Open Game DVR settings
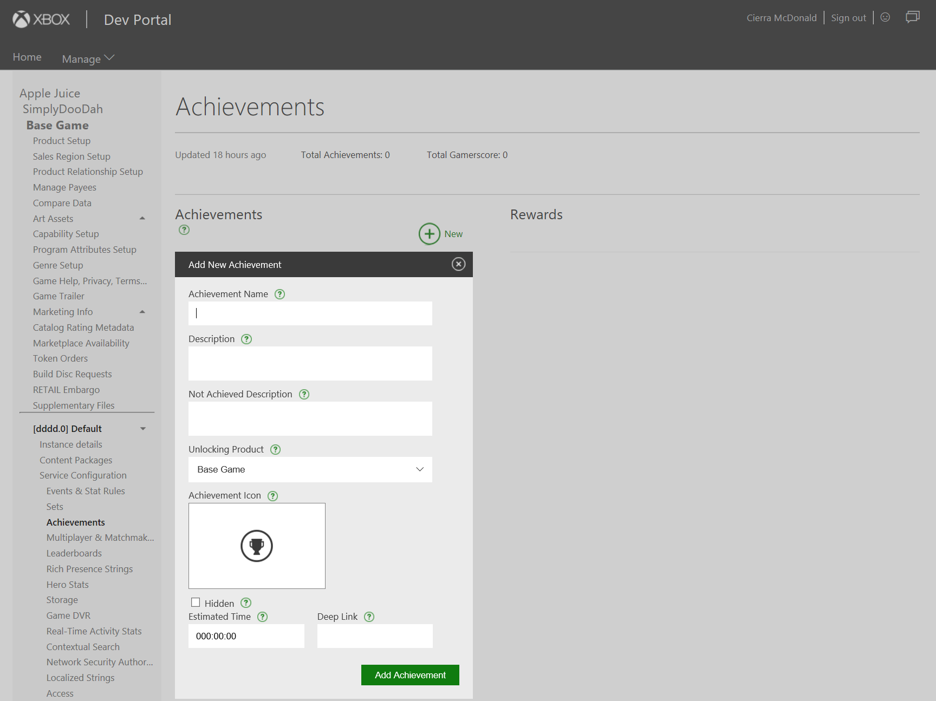 pyautogui.click(x=68, y=615)
